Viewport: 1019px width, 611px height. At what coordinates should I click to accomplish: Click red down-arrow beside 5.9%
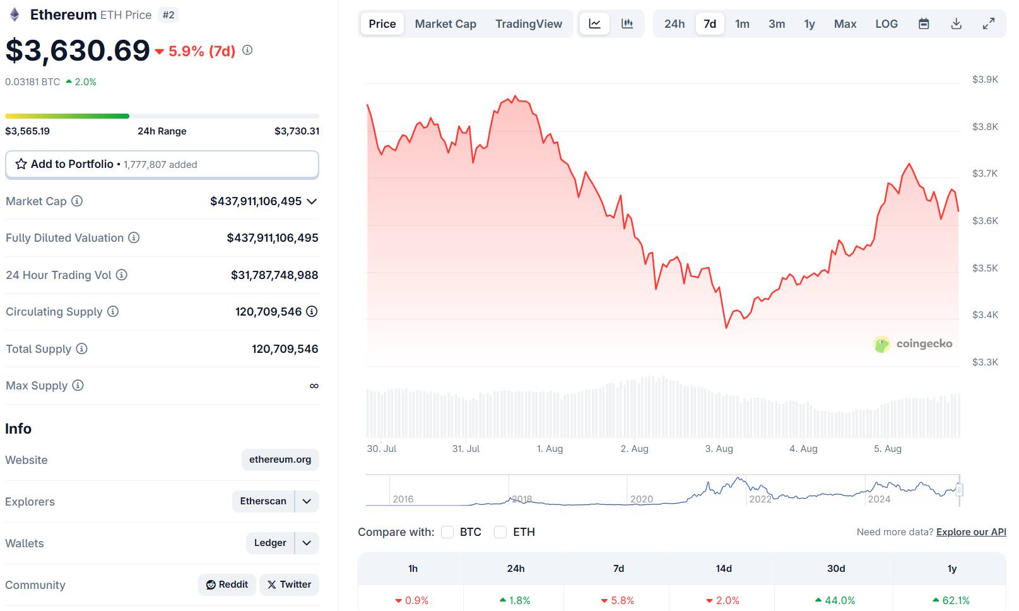(160, 52)
